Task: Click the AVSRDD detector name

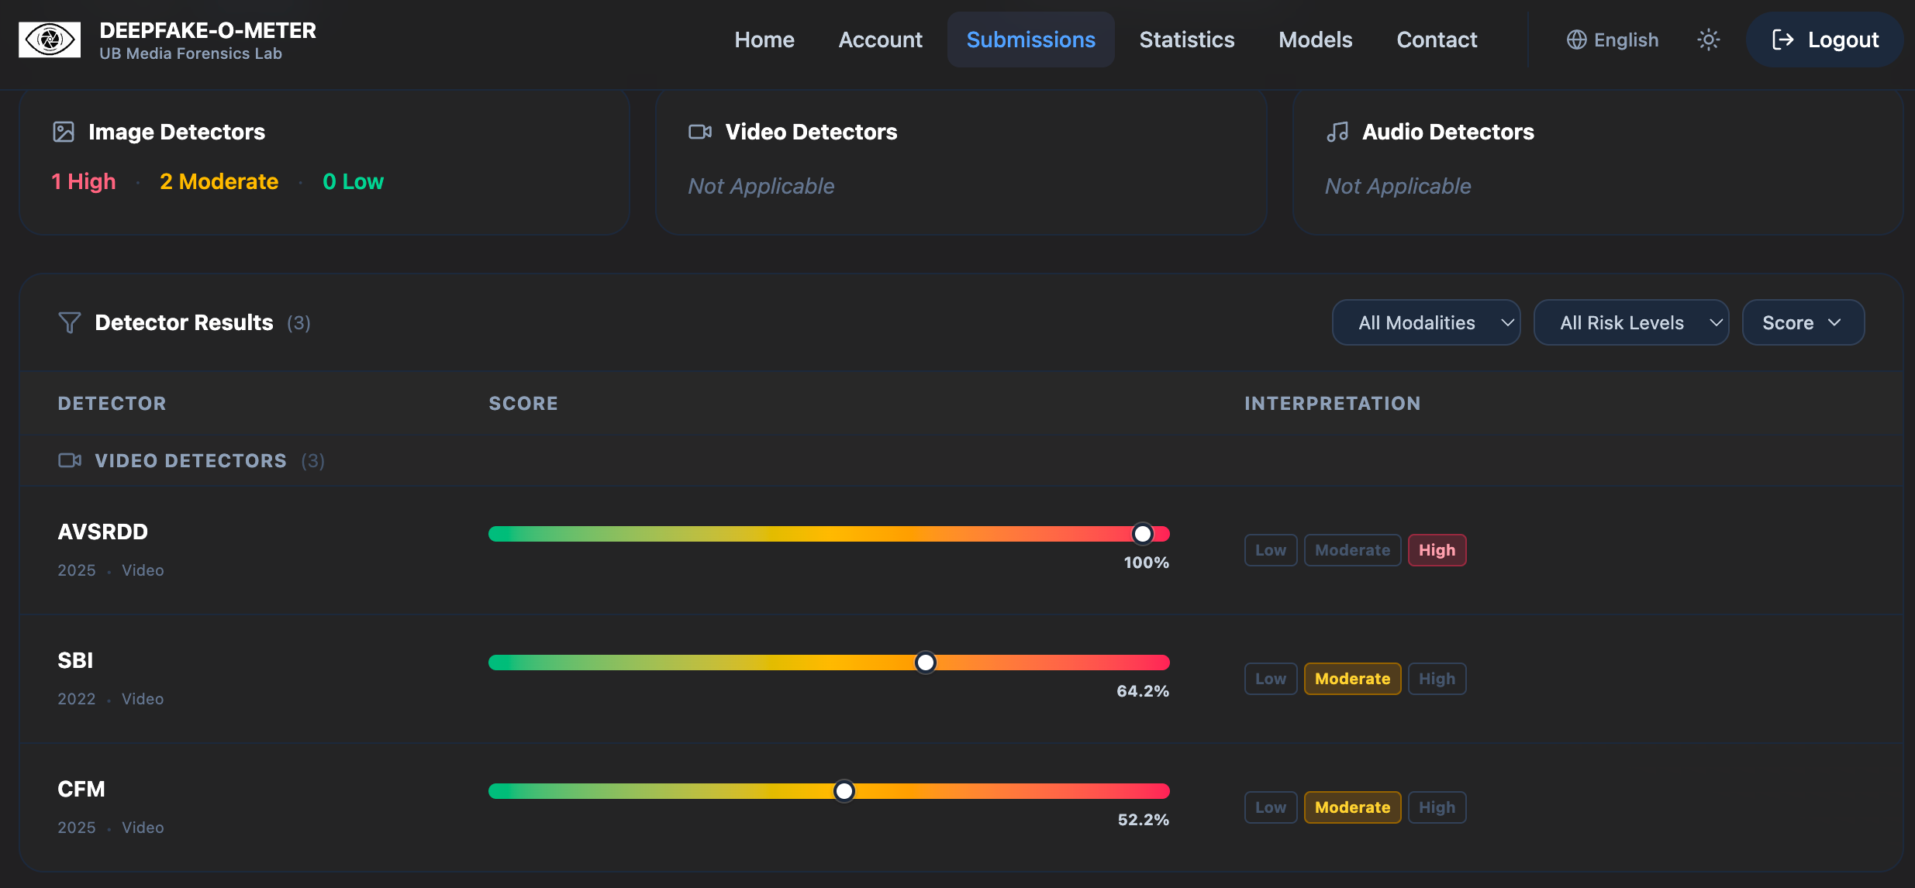Action: 102,532
